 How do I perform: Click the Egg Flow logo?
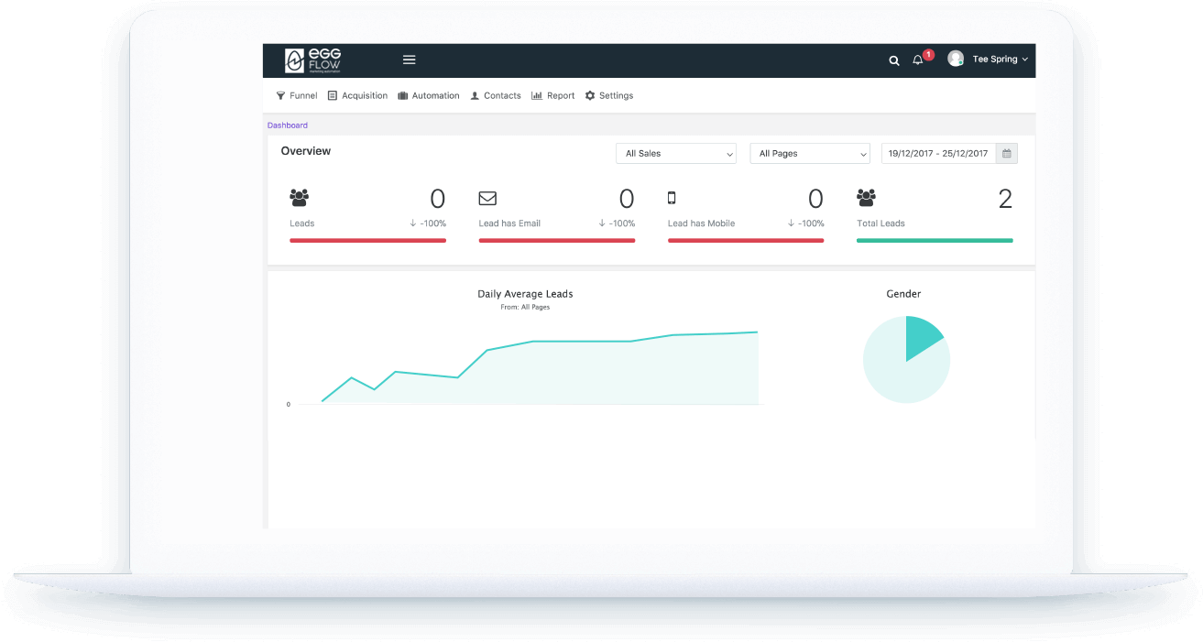click(312, 59)
